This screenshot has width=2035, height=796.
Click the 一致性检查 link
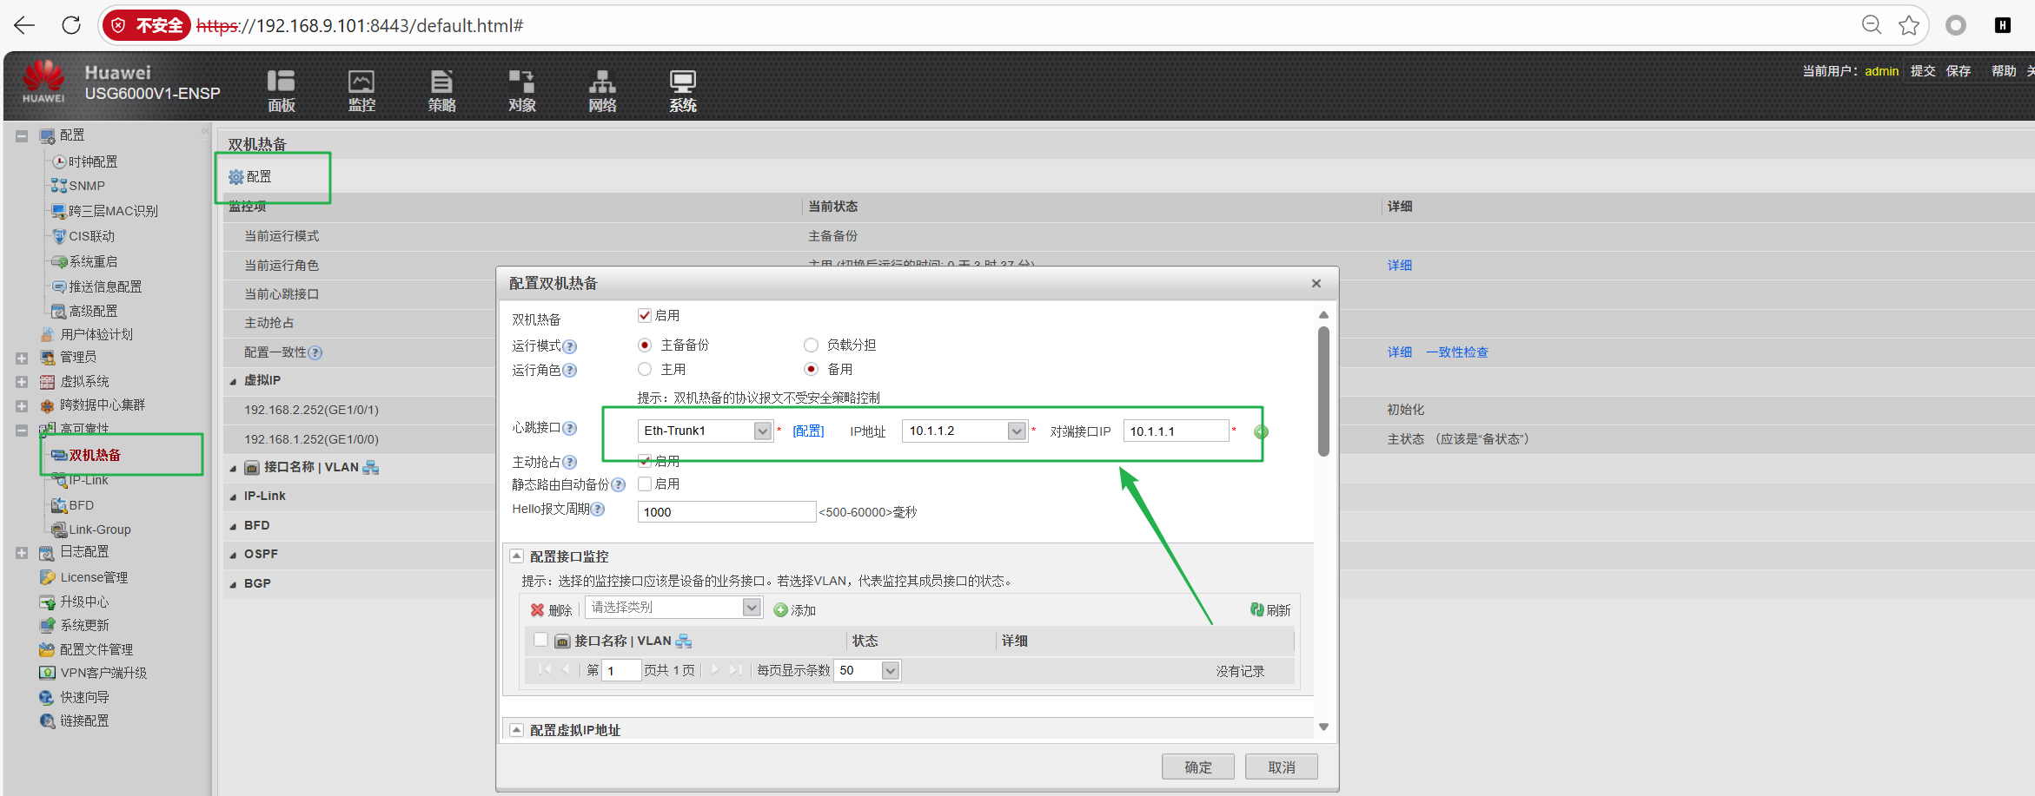point(1457,352)
